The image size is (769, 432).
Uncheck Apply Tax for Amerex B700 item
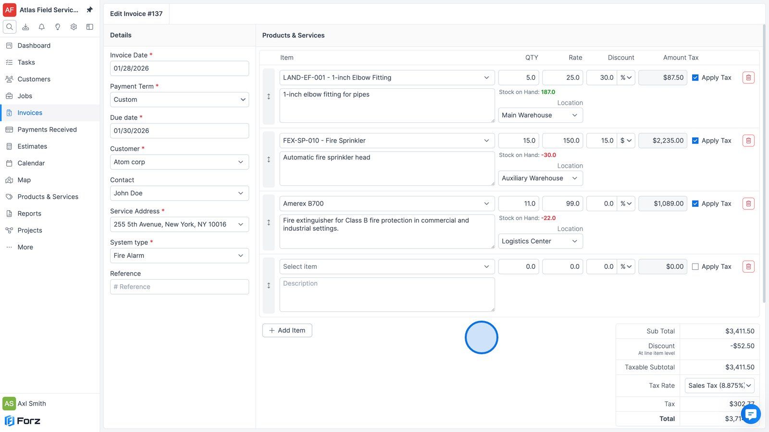[x=695, y=204]
